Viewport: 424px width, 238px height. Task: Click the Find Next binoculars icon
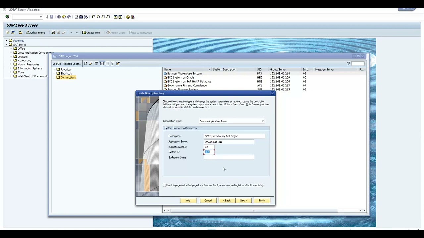(x=86, y=17)
